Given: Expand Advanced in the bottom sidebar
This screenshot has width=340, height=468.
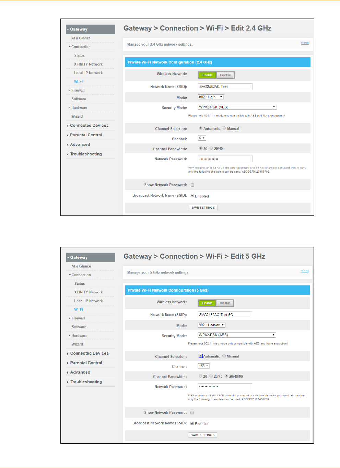Looking at the screenshot, I should pyautogui.click(x=79, y=372).
